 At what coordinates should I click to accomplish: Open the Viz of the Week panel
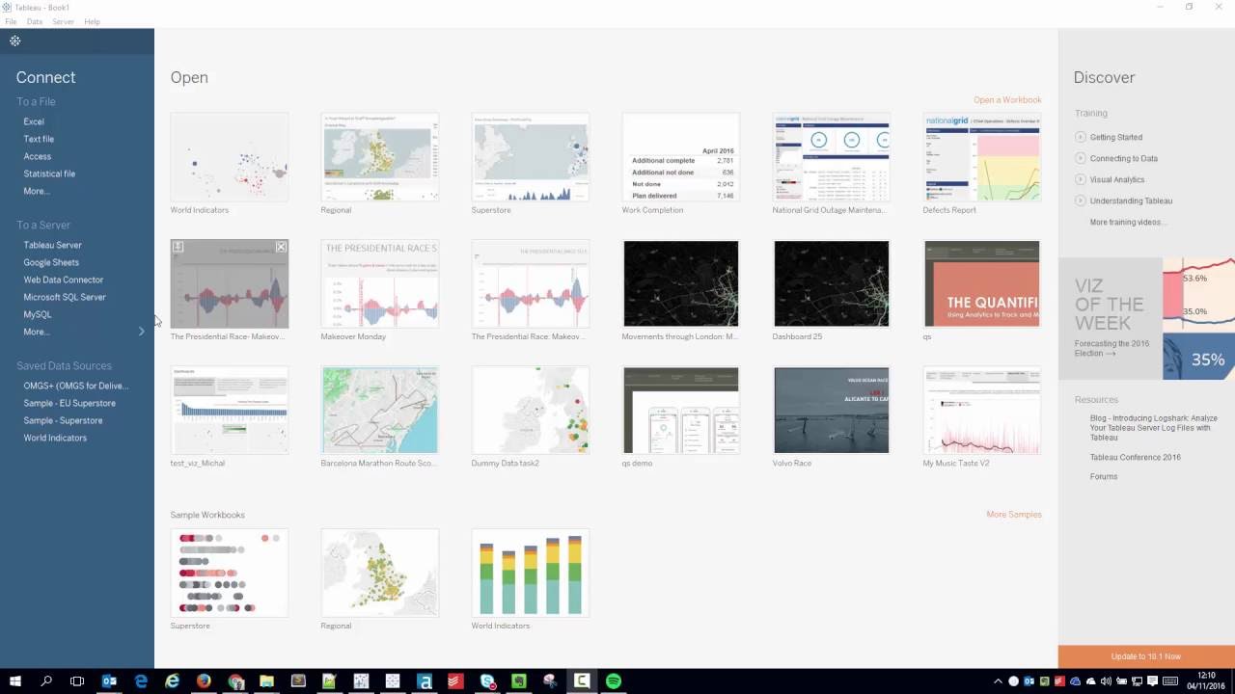tap(1146, 319)
